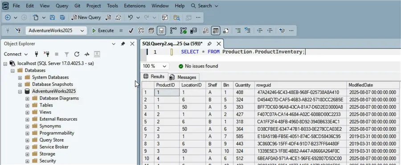Collapse the Databases folder node
The width and height of the screenshot is (401, 165).
[12, 71]
